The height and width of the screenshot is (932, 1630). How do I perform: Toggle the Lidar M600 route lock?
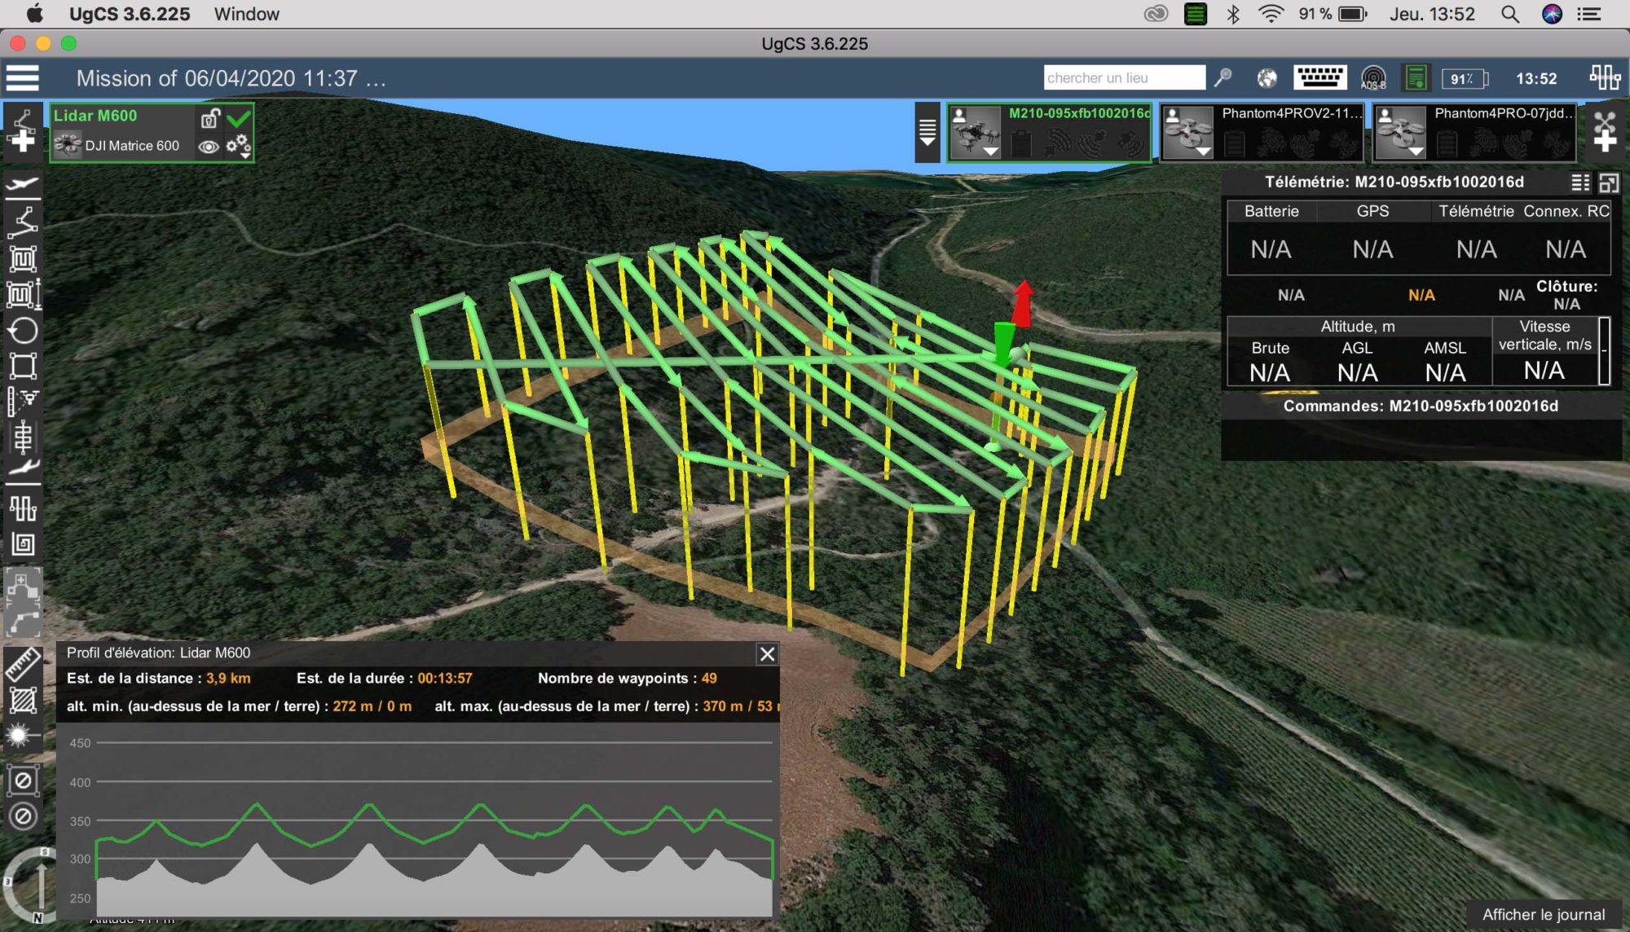(209, 119)
